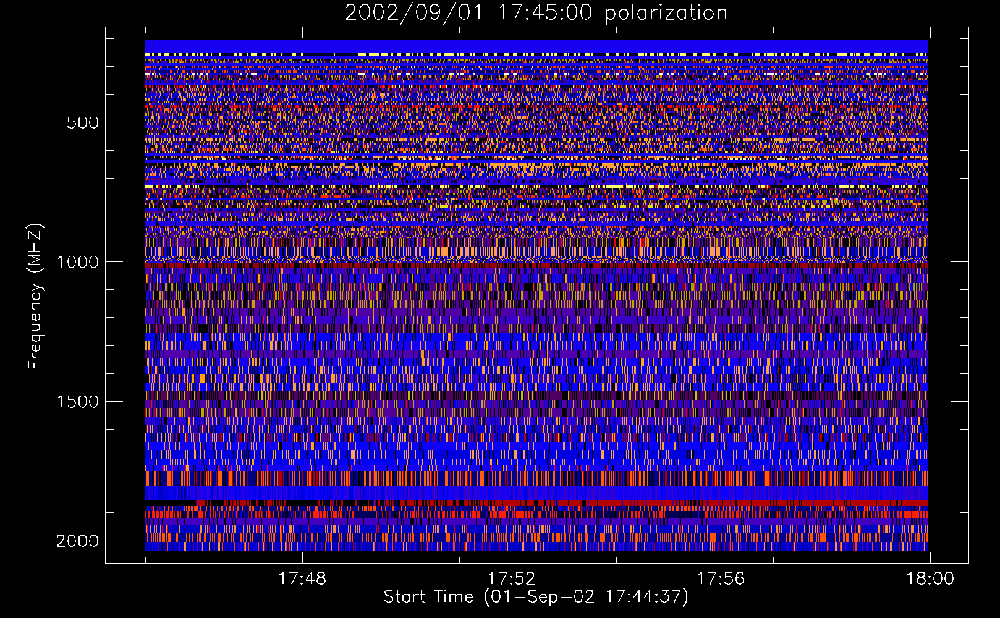Click the 18:00 time tick label
Viewport: 1000px width, 618px height.
coord(930,579)
